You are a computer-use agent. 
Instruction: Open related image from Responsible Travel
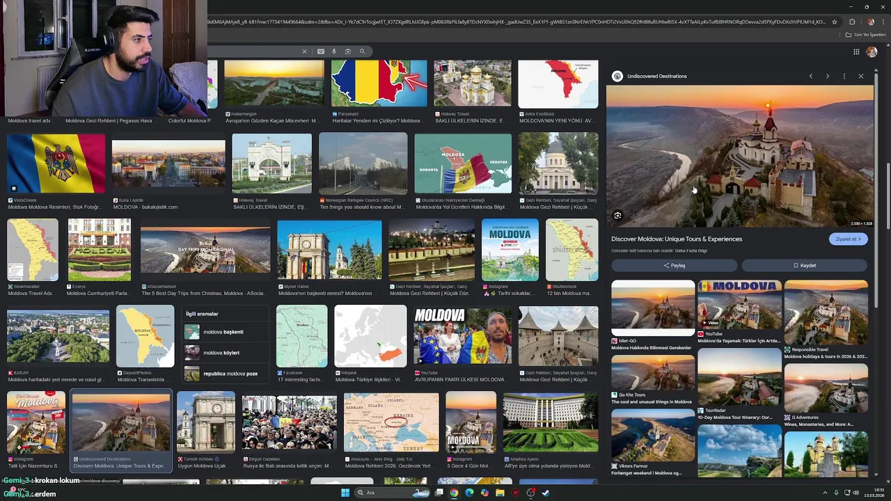826,312
